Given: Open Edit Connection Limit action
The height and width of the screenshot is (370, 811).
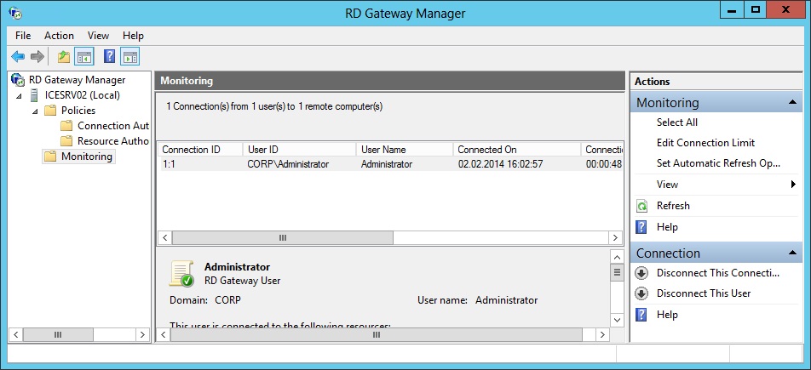Looking at the screenshot, I should click(x=706, y=143).
